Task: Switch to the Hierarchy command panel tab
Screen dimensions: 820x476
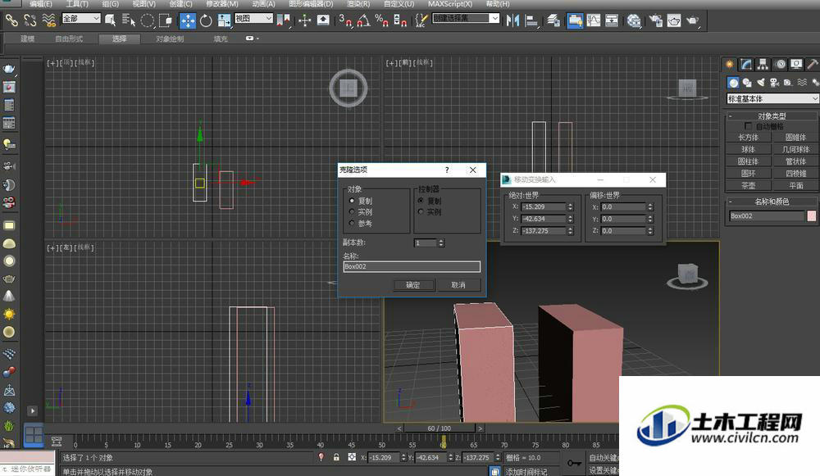Action: (x=763, y=64)
